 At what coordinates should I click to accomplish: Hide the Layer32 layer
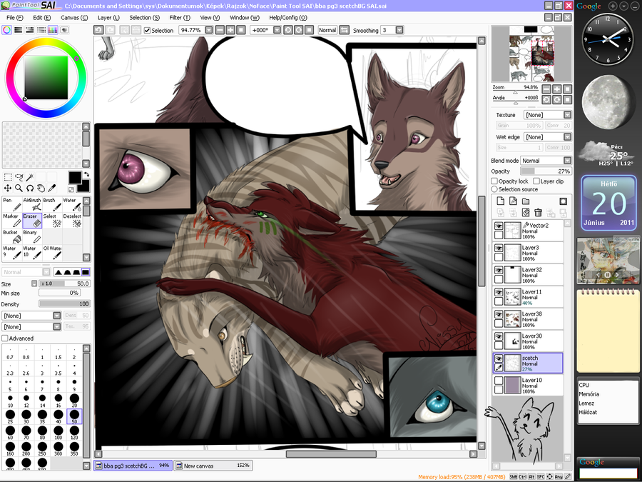[499, 271]
